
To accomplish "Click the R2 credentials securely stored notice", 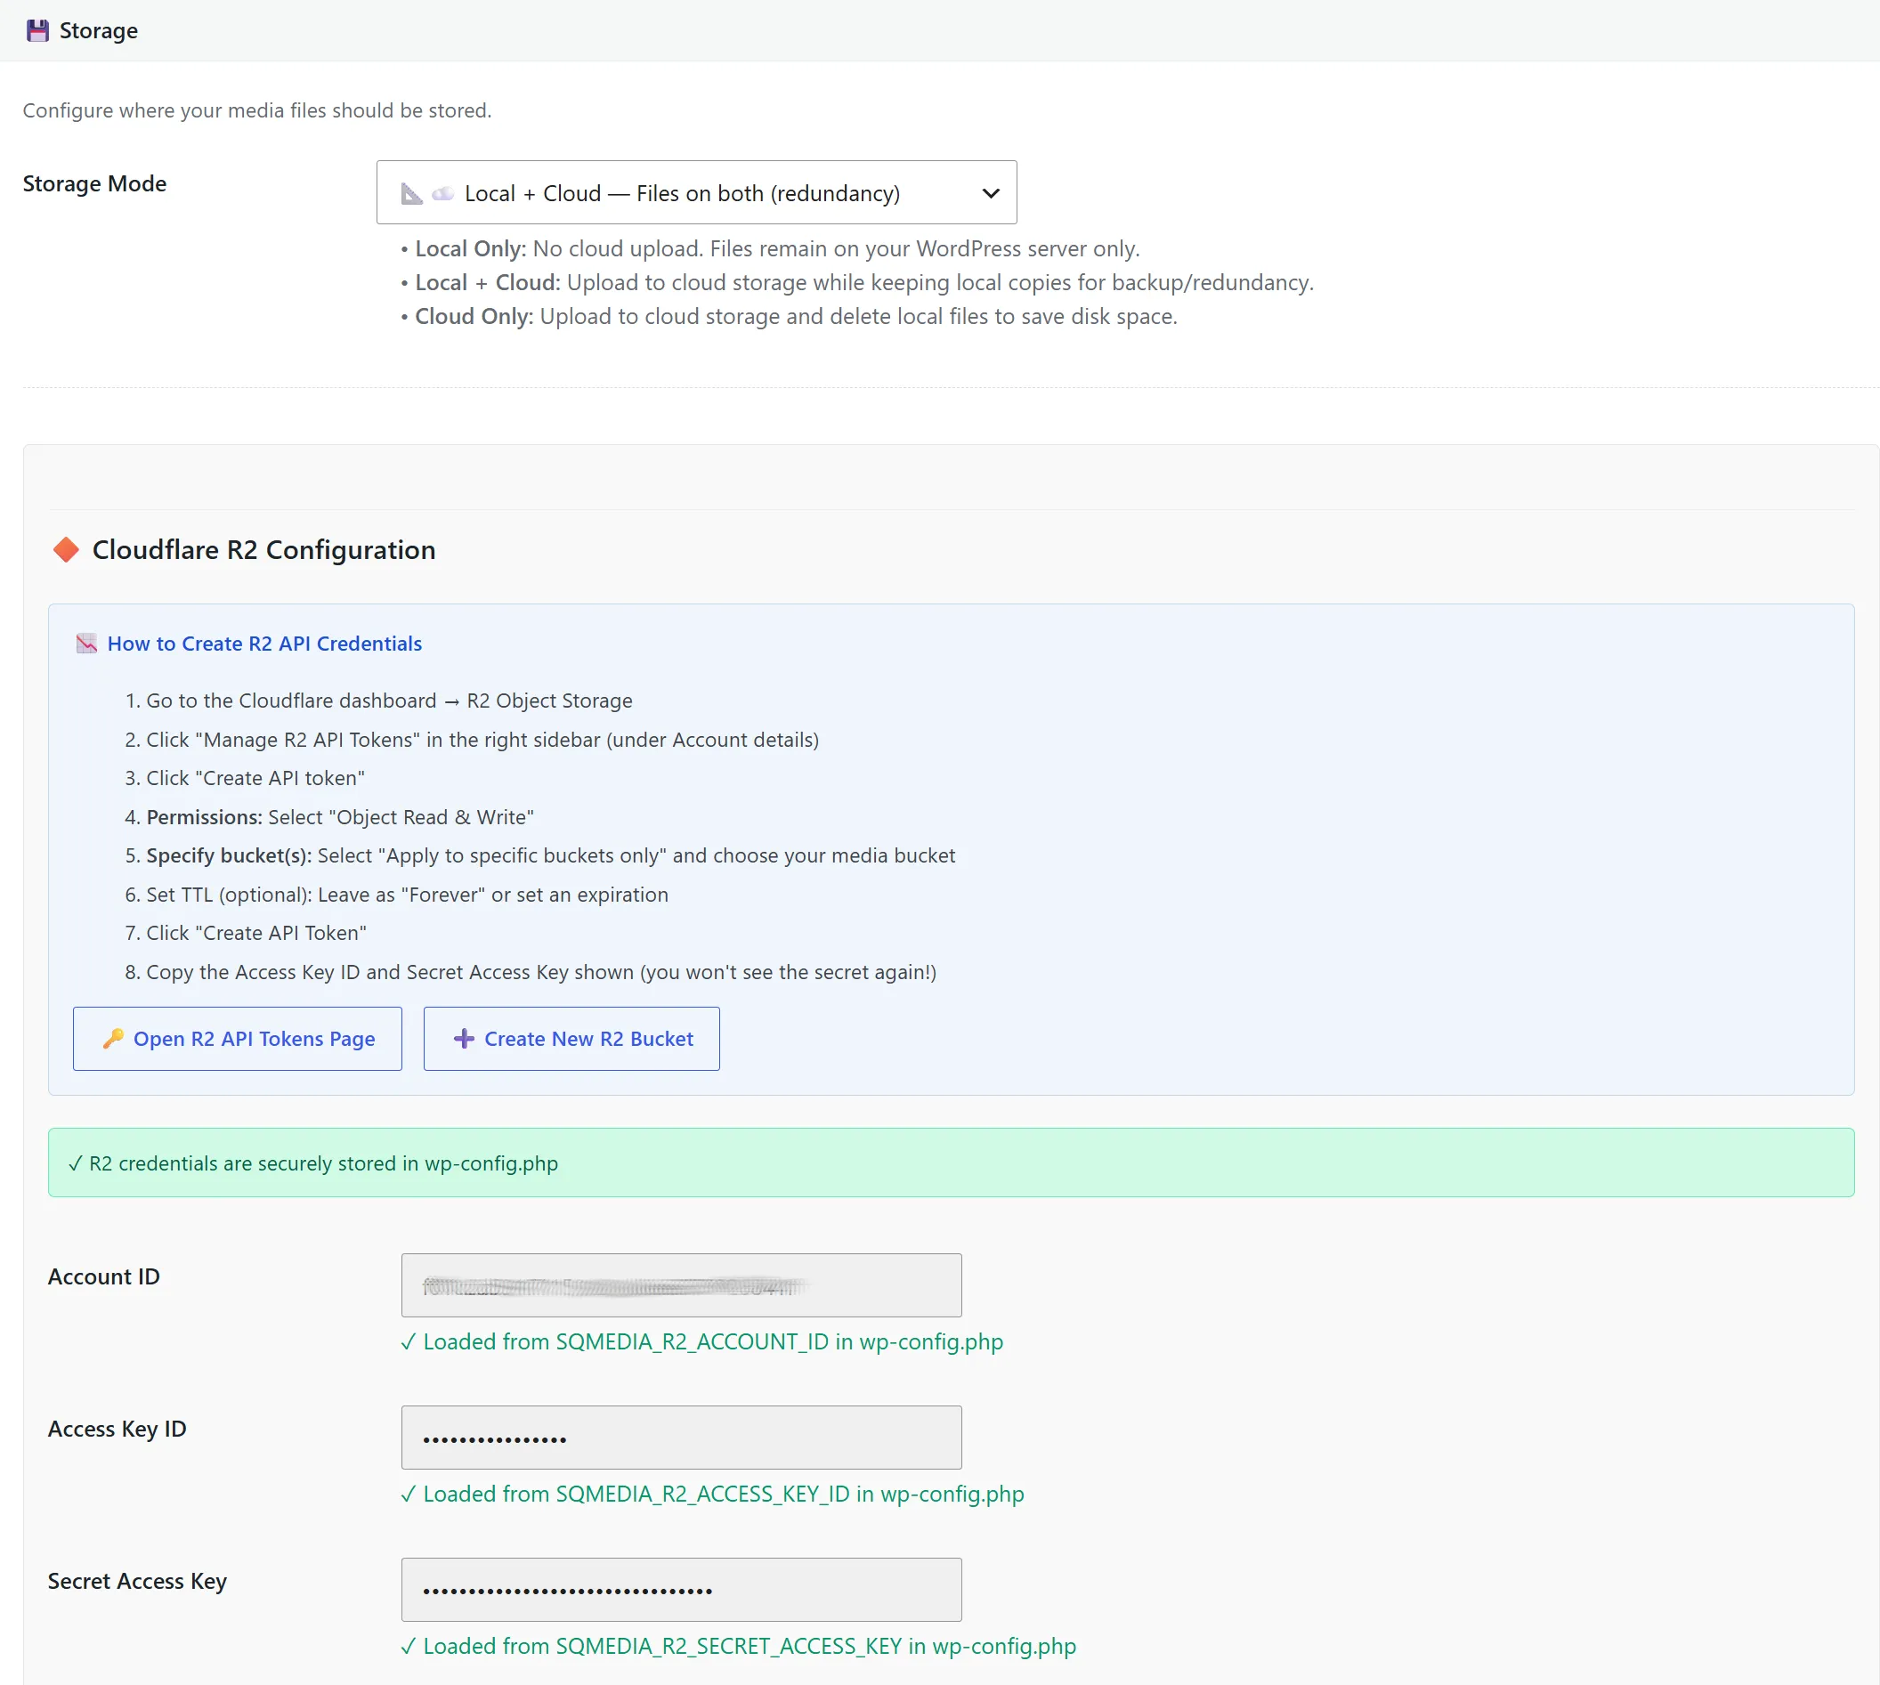I will (951, 1162).
